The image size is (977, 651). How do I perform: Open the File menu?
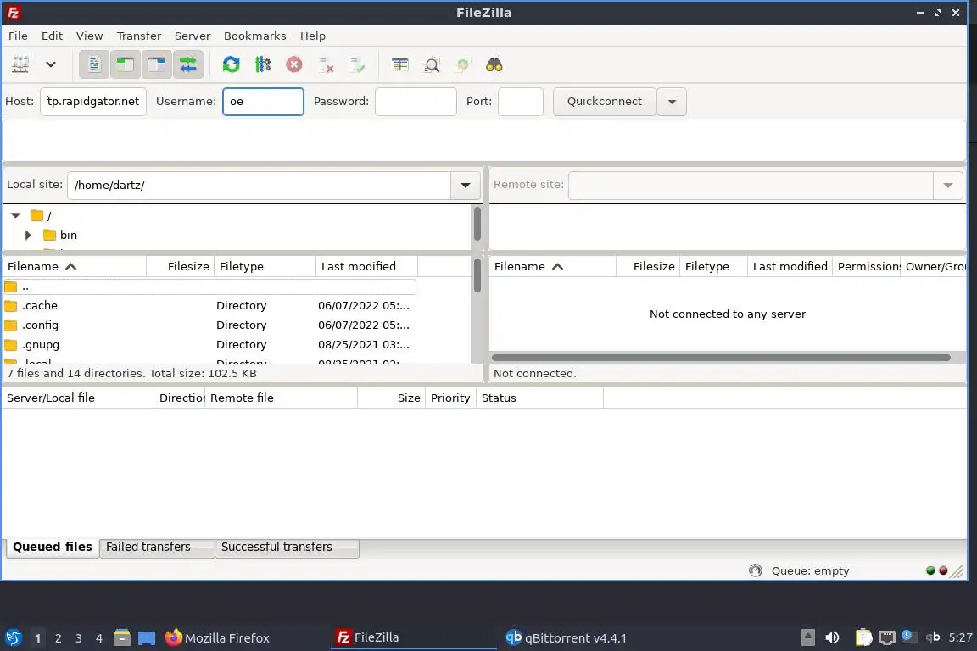click(x=18, y=36)
